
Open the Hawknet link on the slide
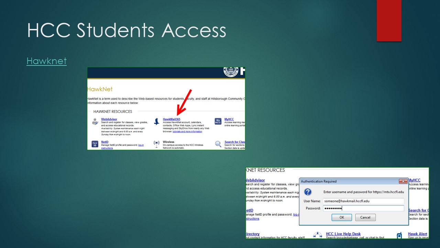(46, 61)
